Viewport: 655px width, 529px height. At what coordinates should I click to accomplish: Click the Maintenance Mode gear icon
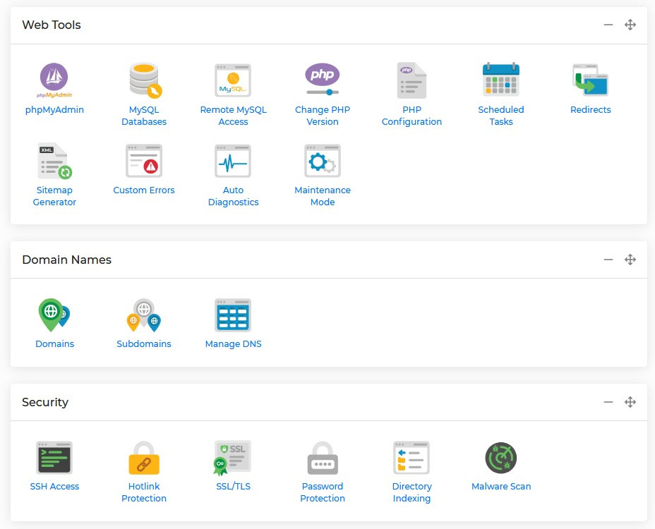pyautogui.click(x=323, y=161)
